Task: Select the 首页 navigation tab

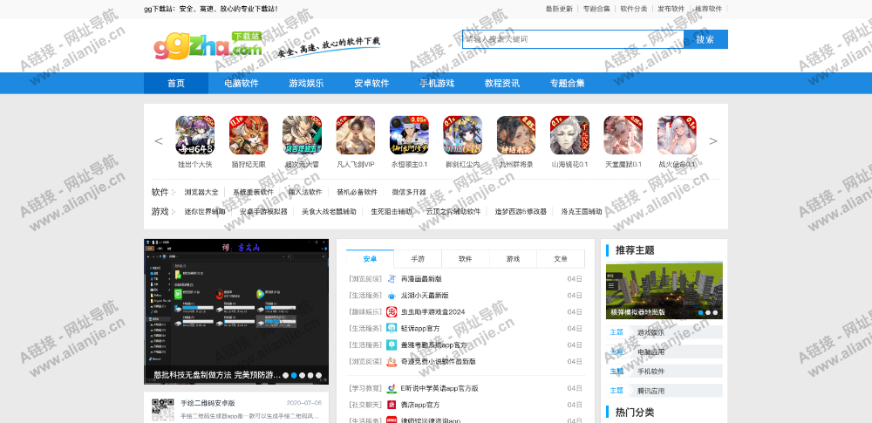Action: point(176,84)
